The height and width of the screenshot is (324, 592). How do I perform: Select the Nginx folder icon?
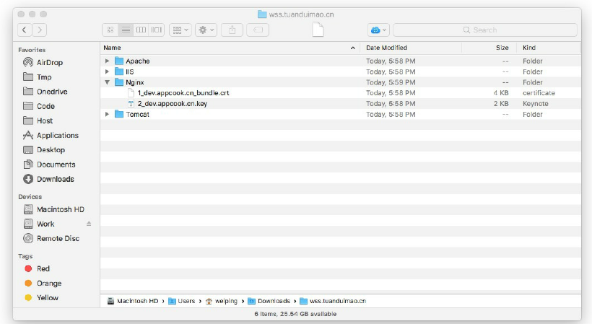click(x=119, y=82)
